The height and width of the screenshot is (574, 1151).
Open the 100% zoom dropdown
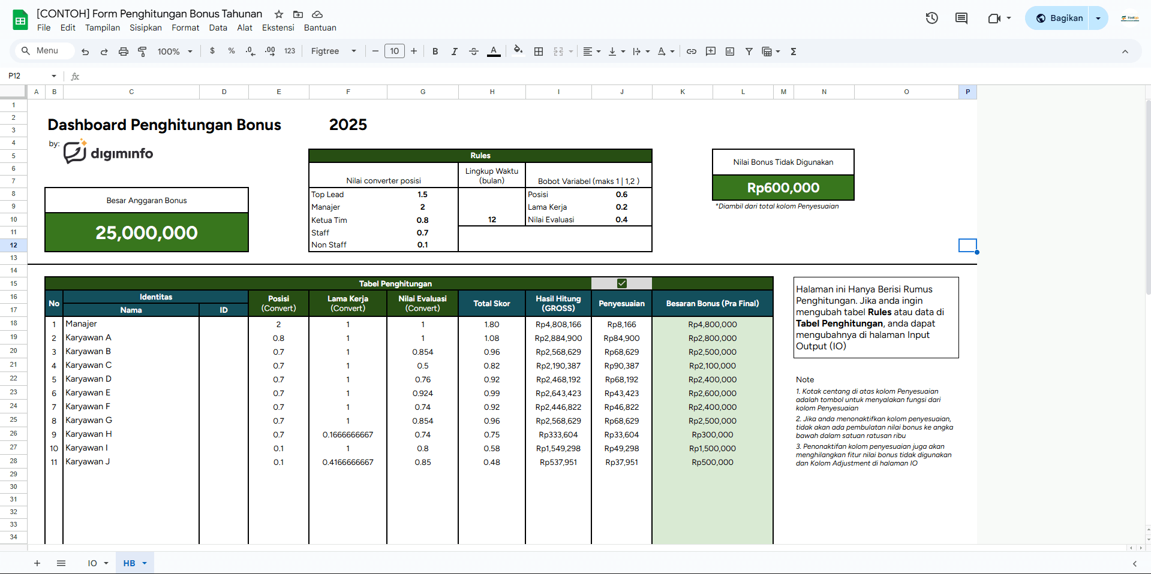(175, 52)
